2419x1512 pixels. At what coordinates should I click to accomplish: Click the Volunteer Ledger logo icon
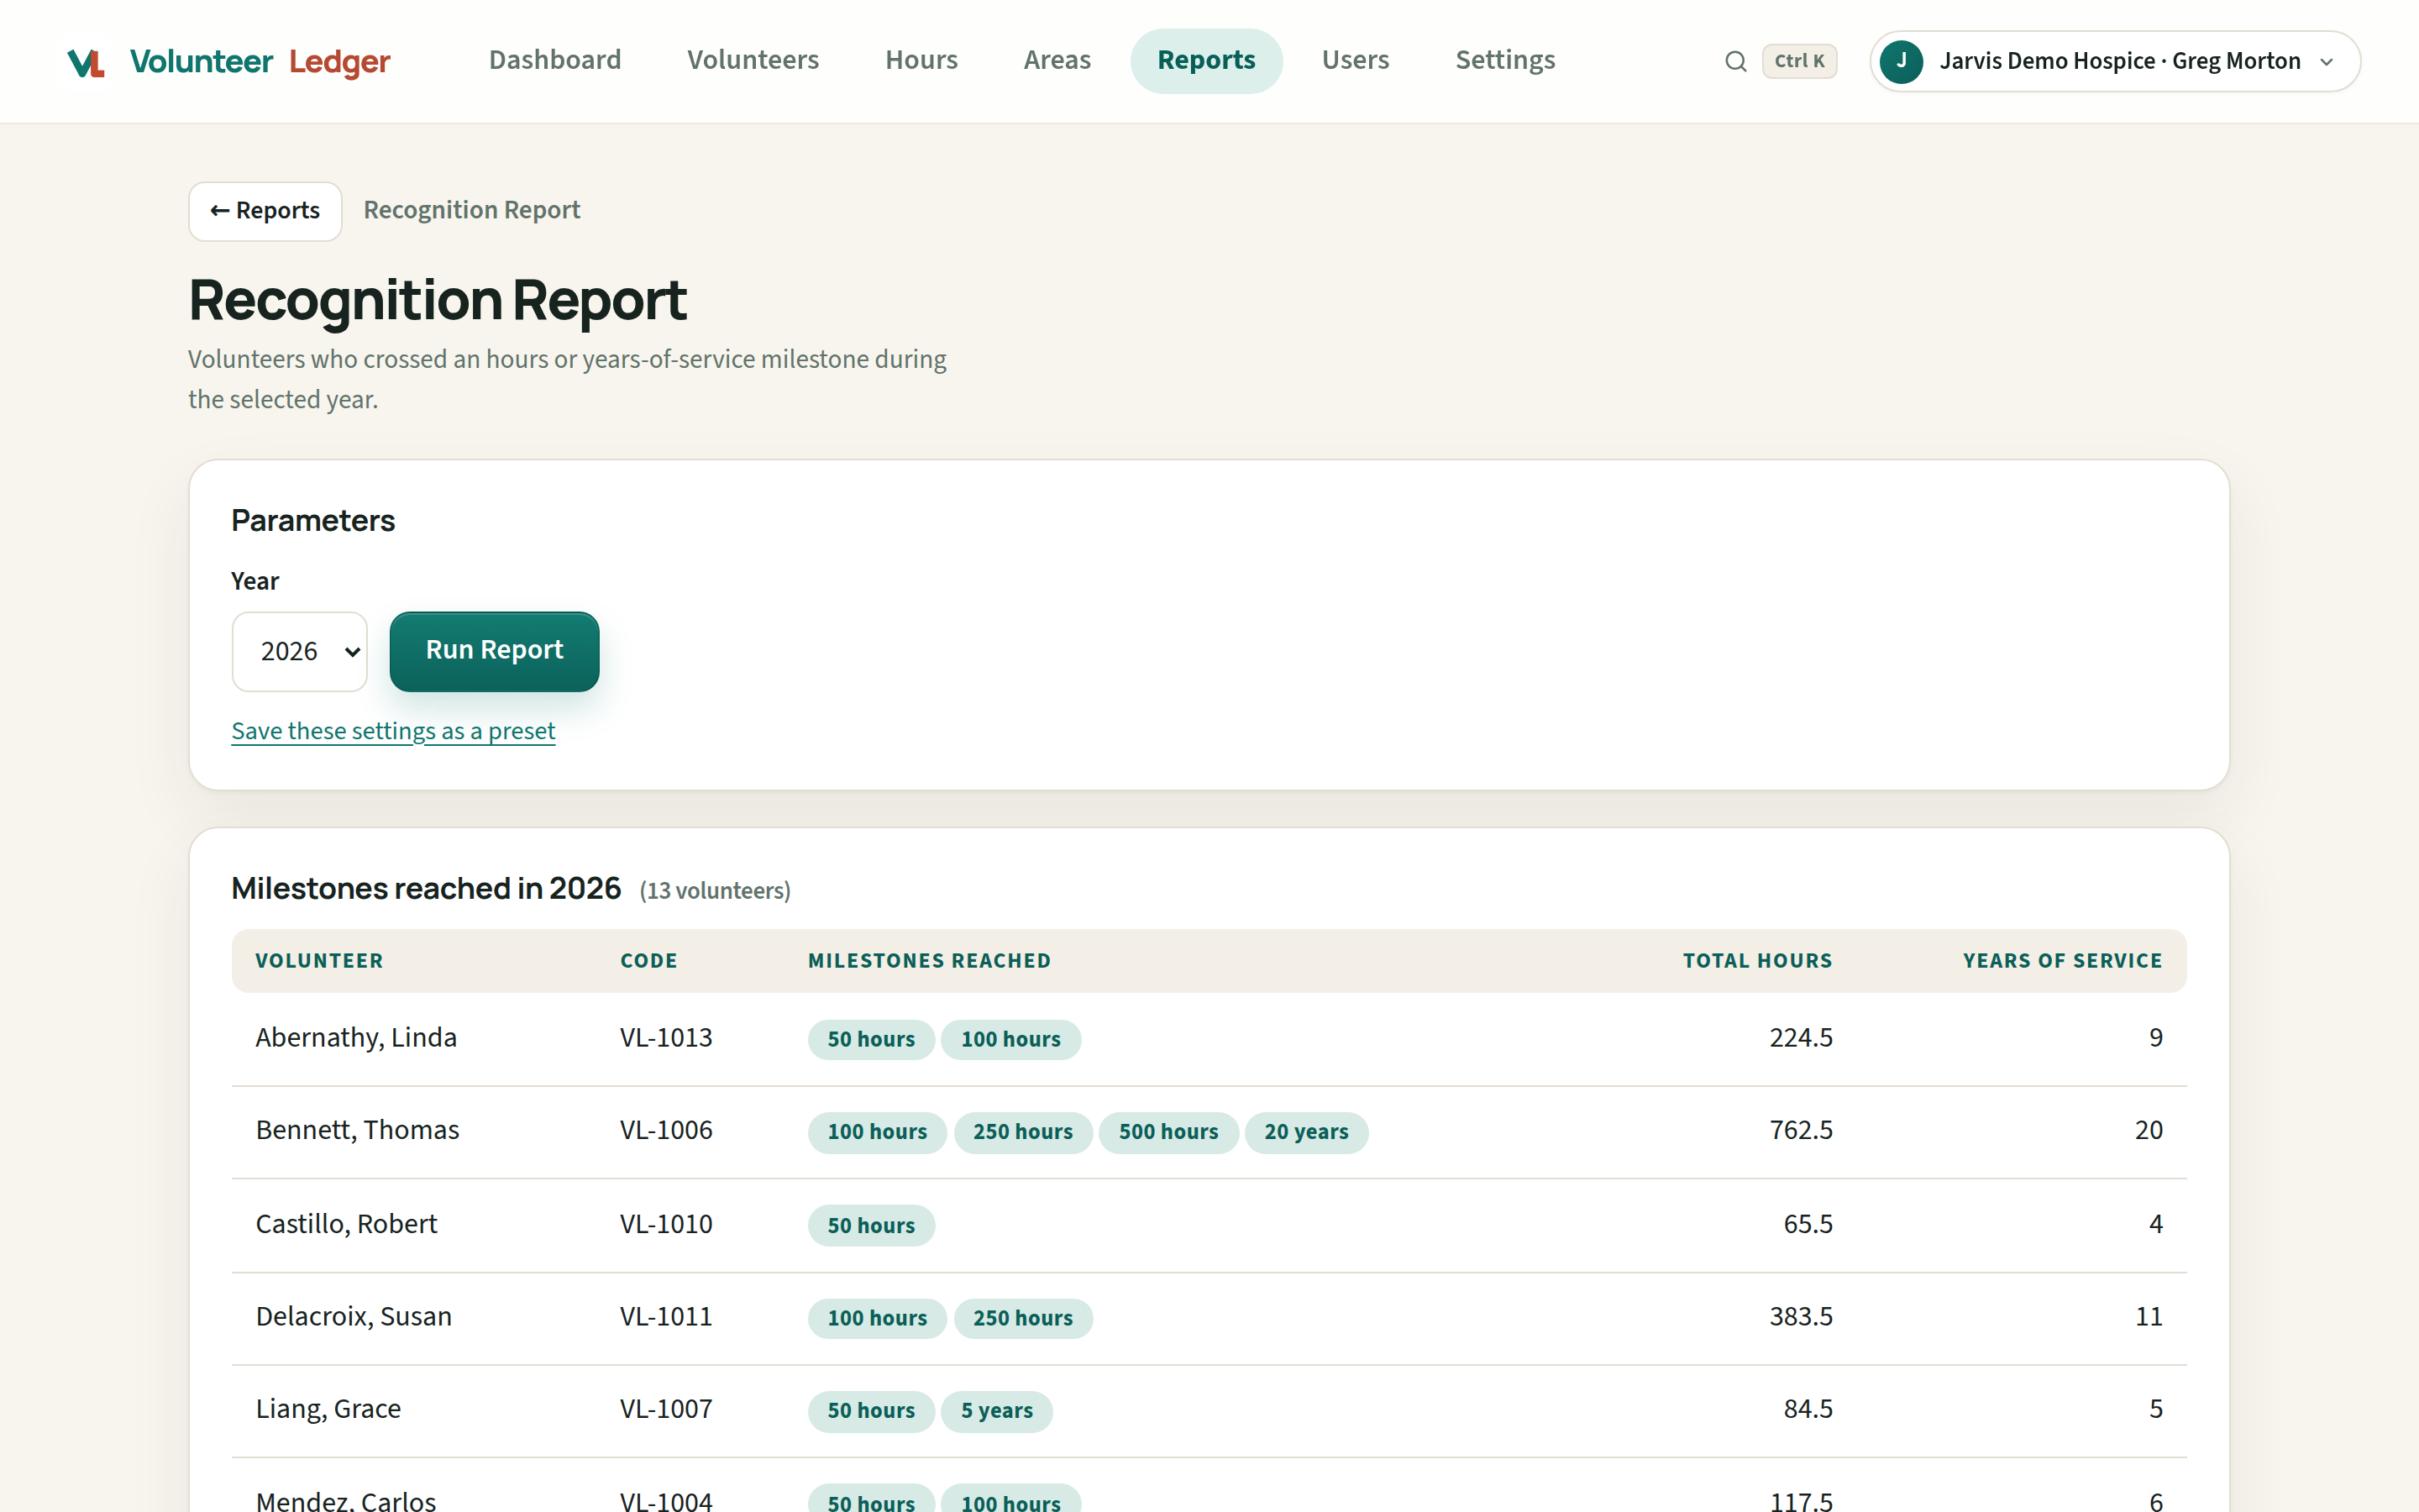(x=86, y=62)
